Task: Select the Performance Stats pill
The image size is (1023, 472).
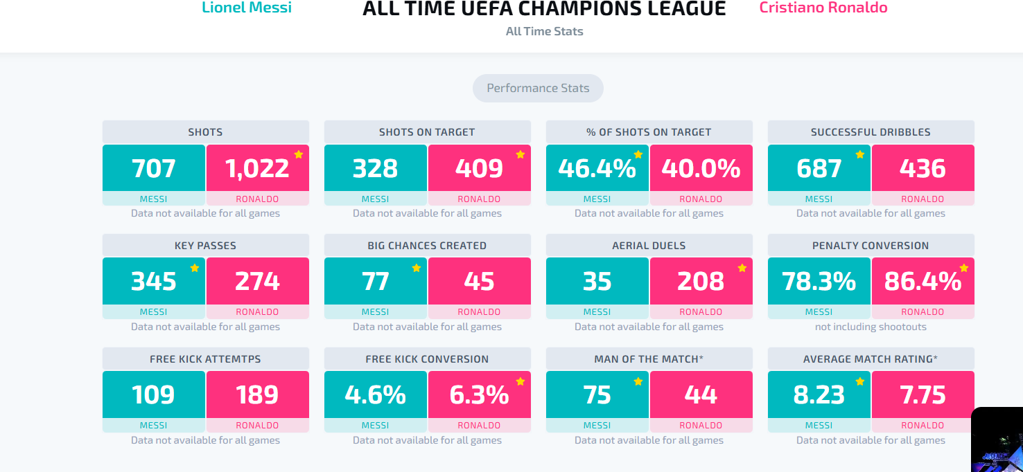Action: (x=538, y=89)
